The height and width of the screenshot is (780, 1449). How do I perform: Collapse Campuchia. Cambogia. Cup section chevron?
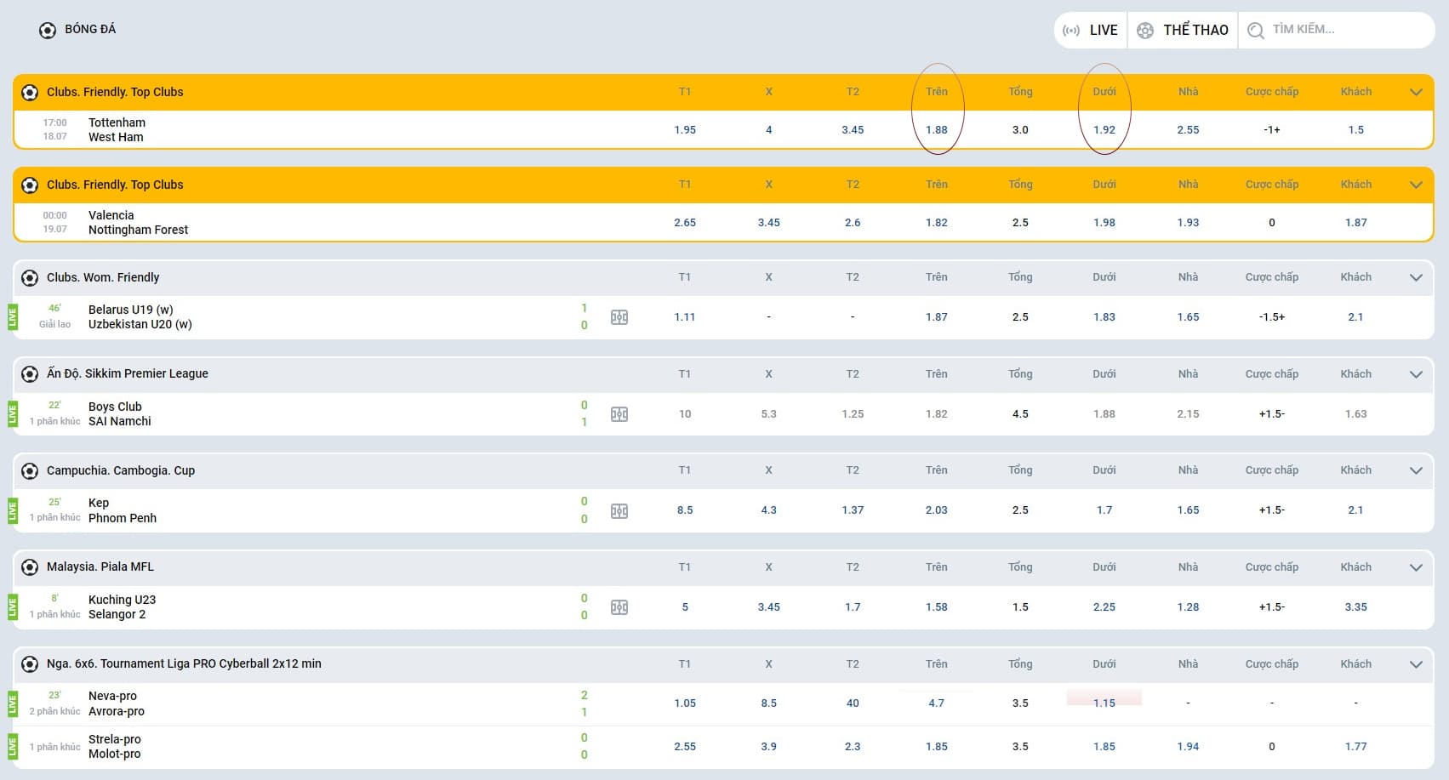[x=1416, y=470]
